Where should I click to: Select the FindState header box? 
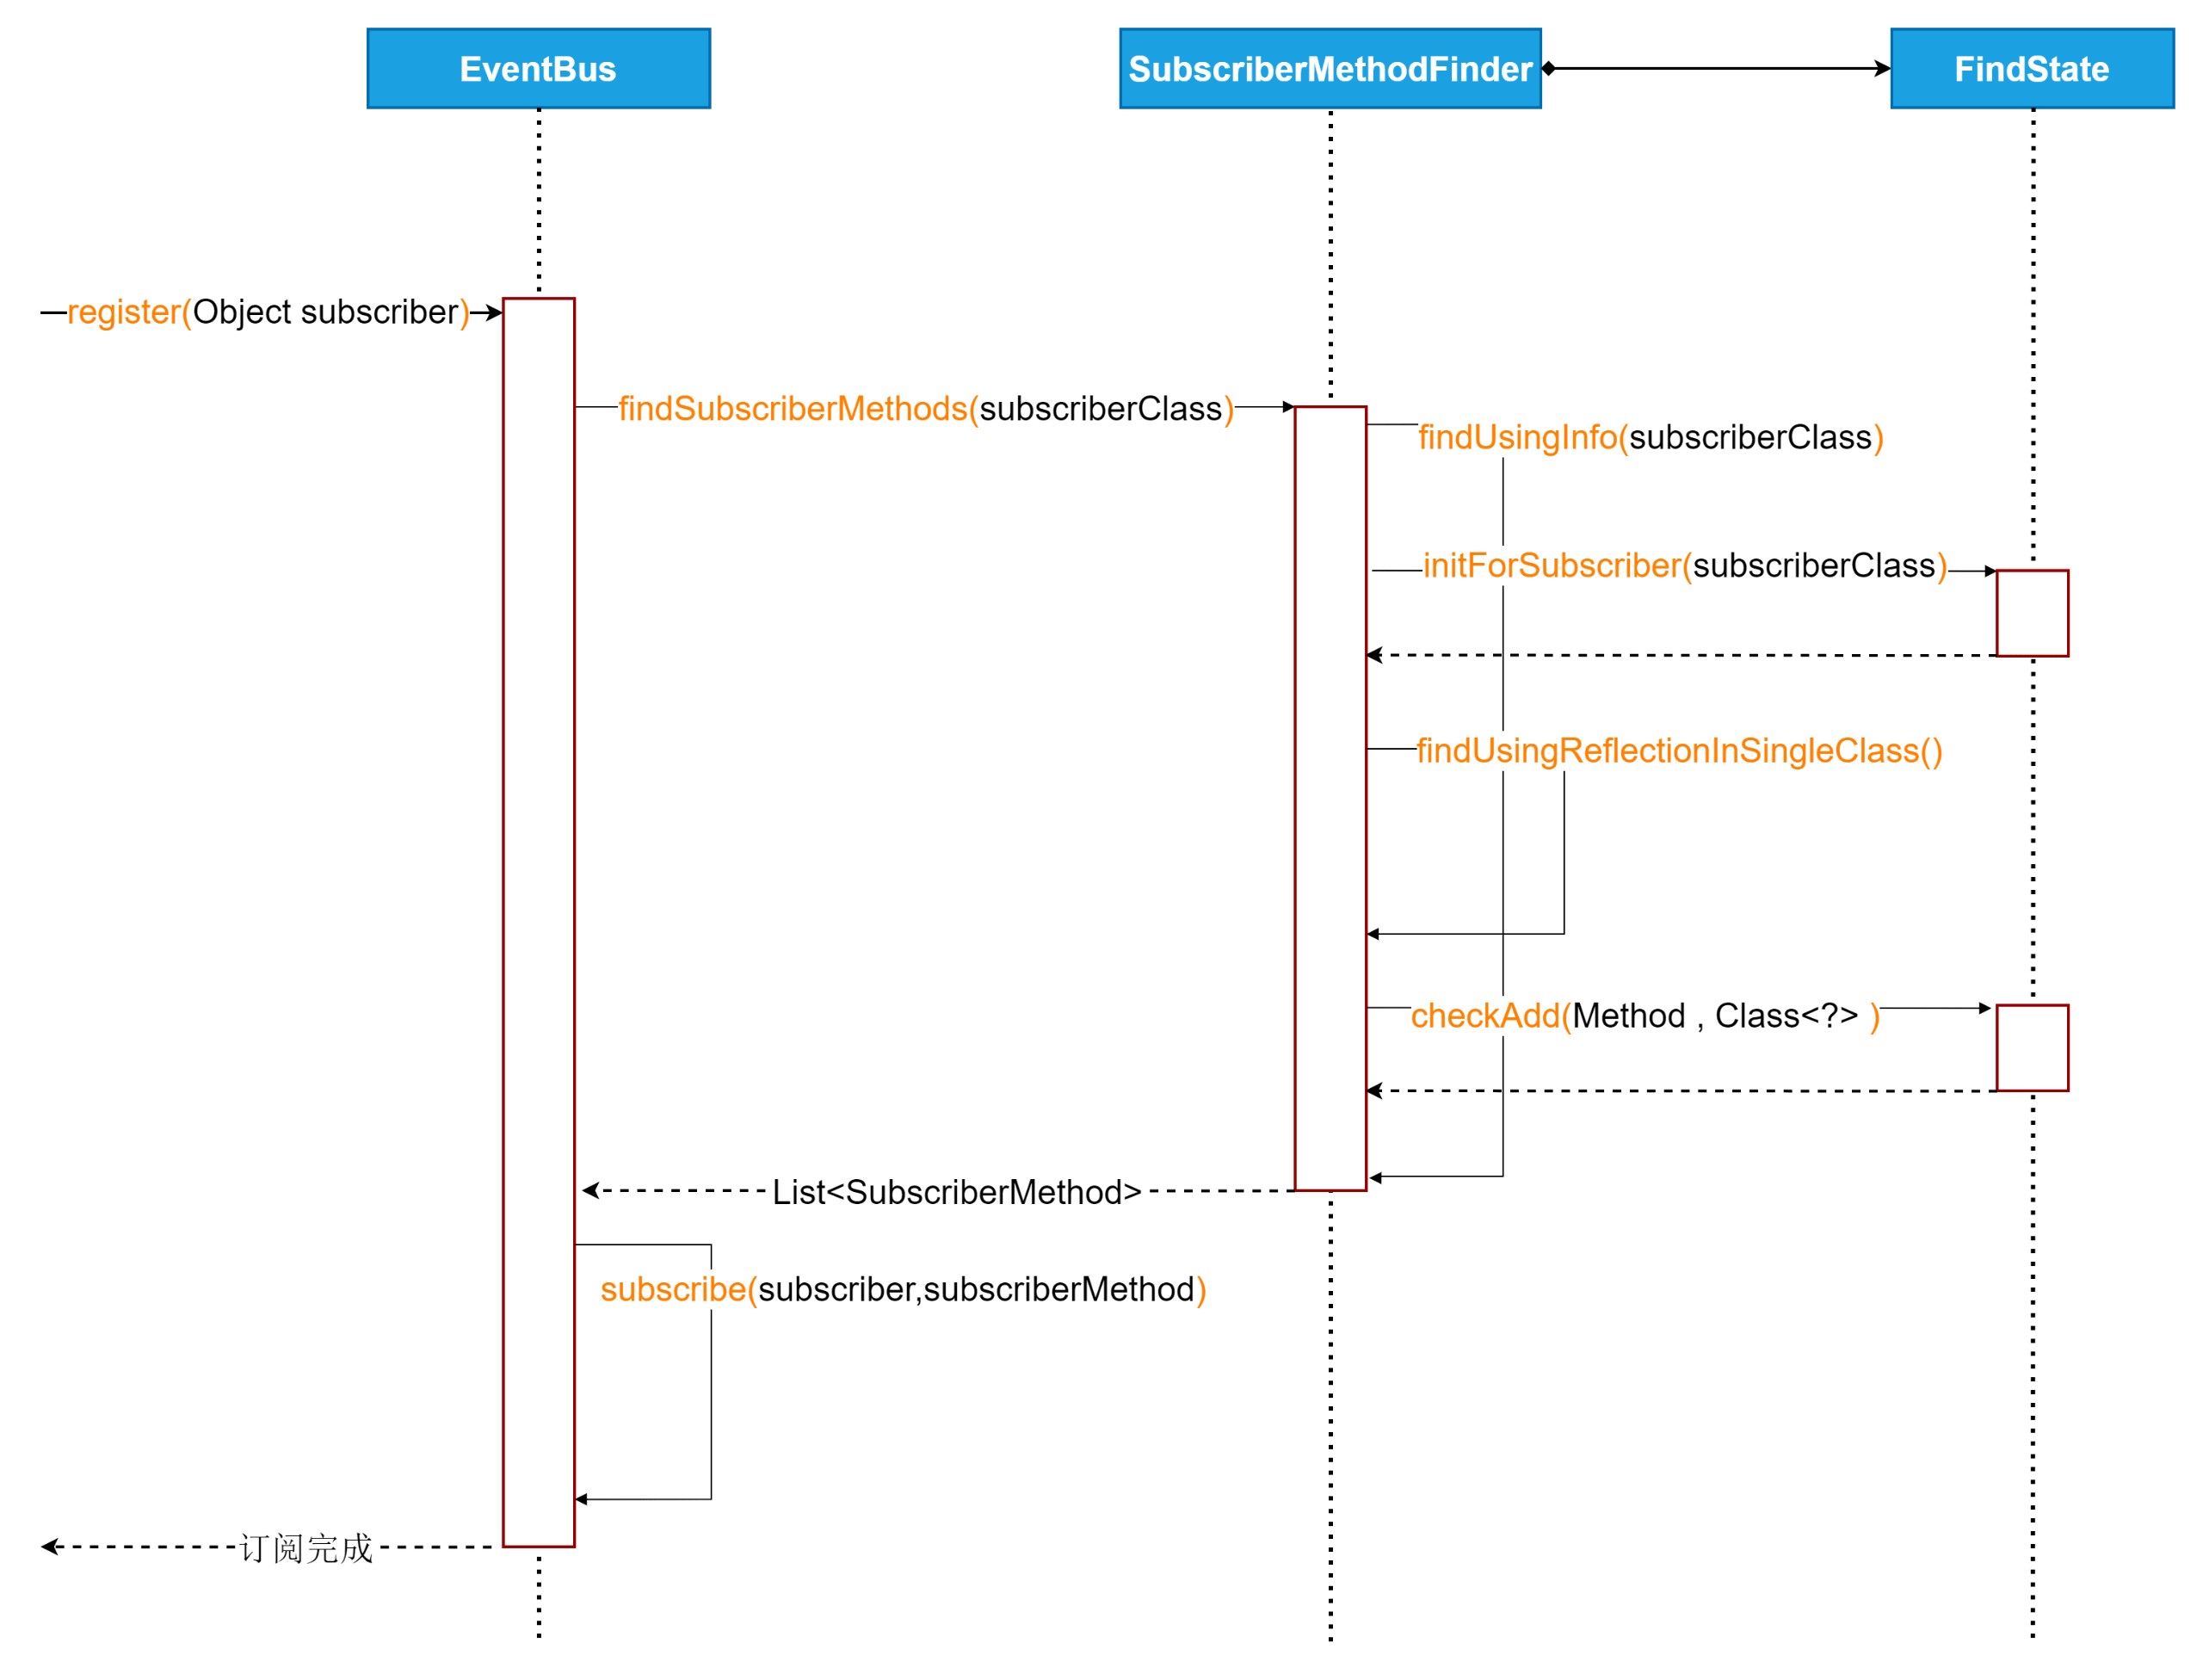pyautogui.click(x=2032, y=69)
